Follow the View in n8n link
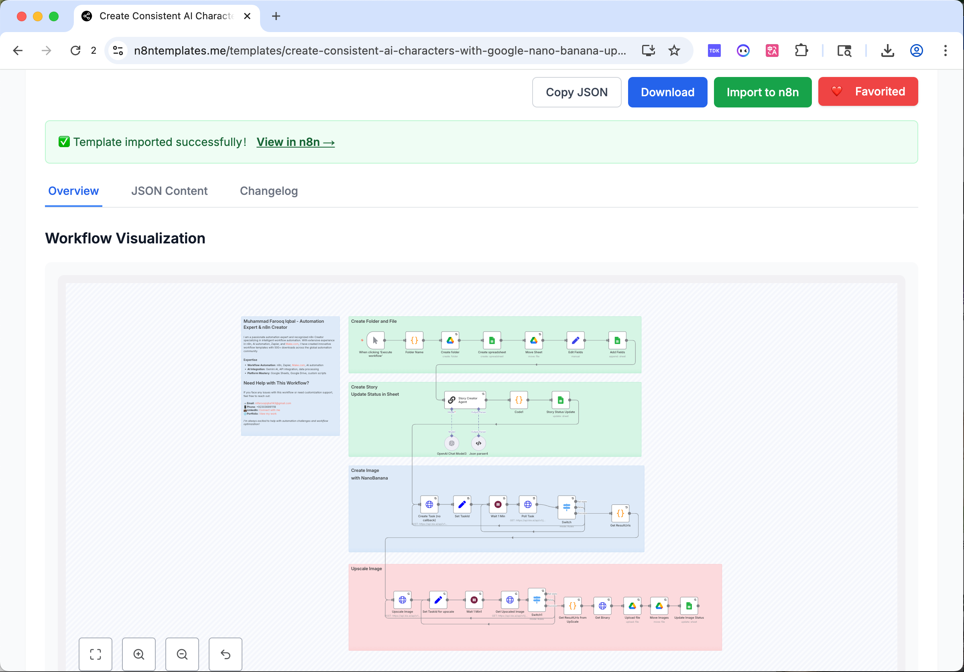 (x=295, y=142)
